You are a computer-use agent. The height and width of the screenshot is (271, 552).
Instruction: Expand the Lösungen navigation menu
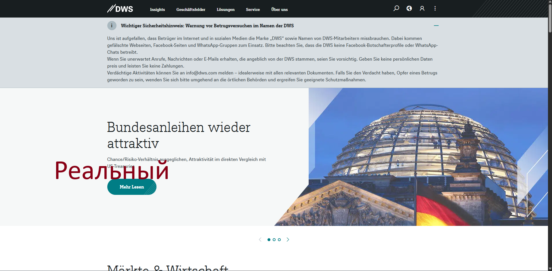tap(226, 9)
